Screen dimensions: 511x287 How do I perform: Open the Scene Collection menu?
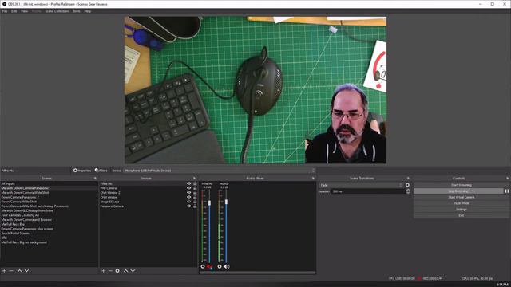point(57,11)
